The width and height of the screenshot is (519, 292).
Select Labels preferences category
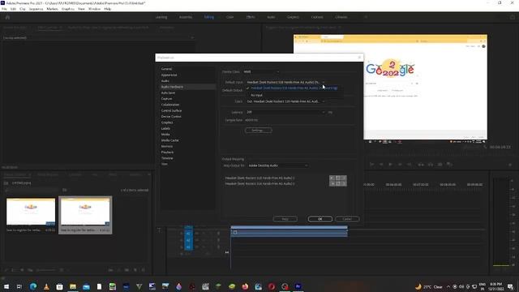165,128
